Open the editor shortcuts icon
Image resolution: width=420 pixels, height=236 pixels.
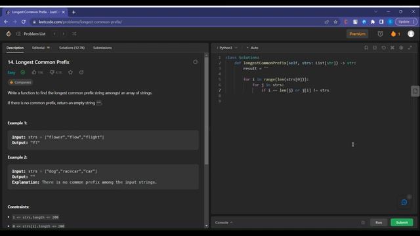(x=392, y=48)
